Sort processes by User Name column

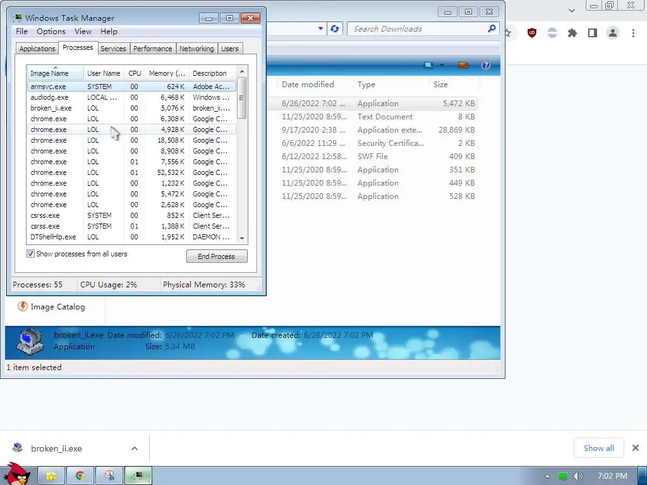click(x=104, y=73)
